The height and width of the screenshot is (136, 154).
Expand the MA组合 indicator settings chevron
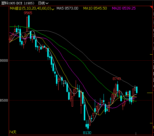53,9
